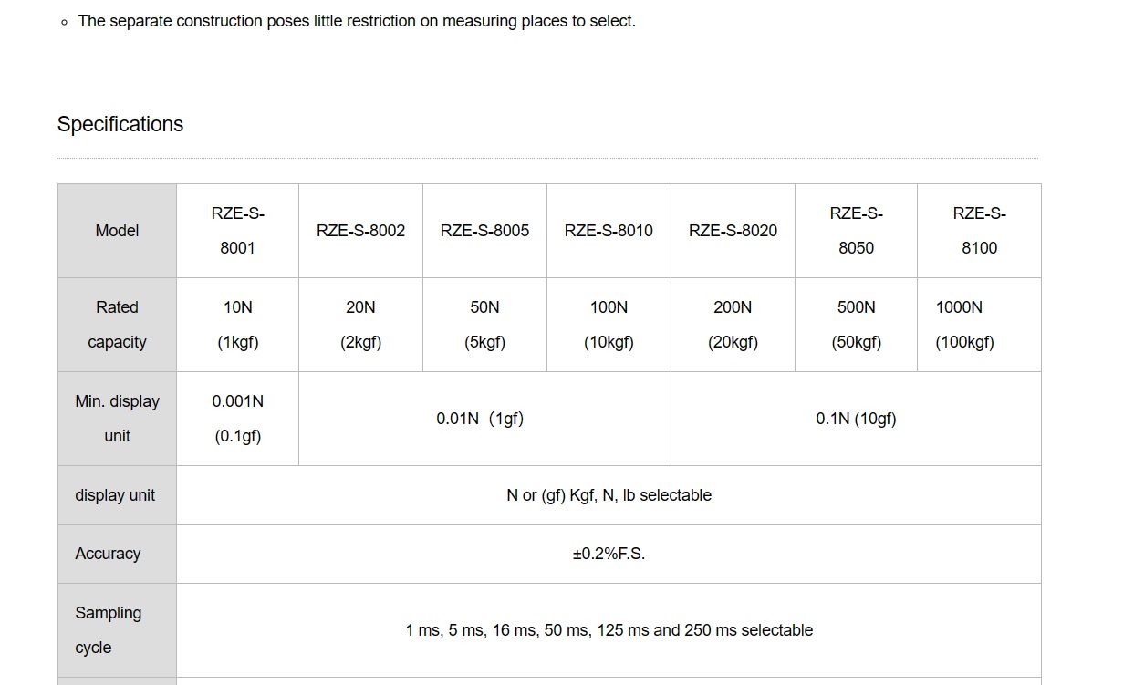Select the RZE-S-8100 model cell
Image resolution: width=1134 pixels, height=685 pixels.
[x=979, y=231]
